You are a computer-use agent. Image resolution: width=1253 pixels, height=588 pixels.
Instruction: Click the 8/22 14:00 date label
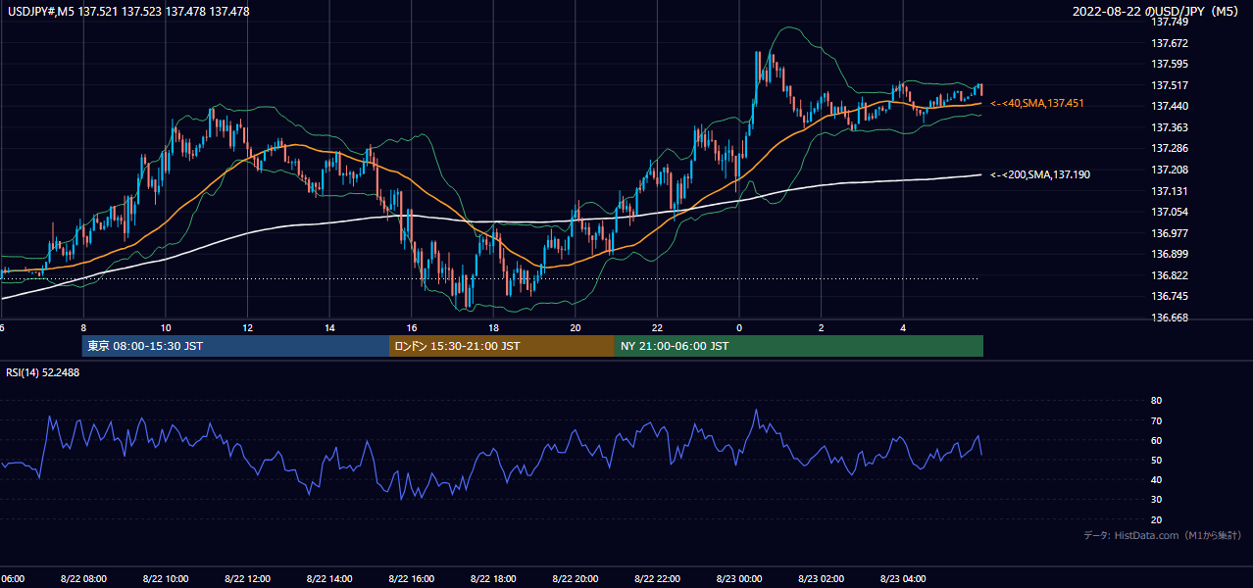click(x=329, y=578)
